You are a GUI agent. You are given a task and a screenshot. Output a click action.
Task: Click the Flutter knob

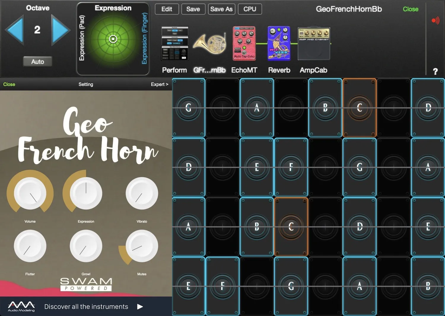[x=30, y=246]
